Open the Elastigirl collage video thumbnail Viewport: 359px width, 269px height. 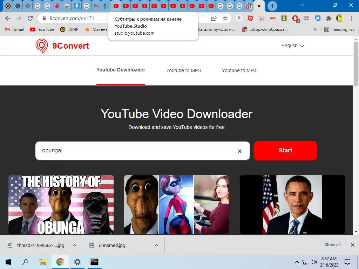177,205
